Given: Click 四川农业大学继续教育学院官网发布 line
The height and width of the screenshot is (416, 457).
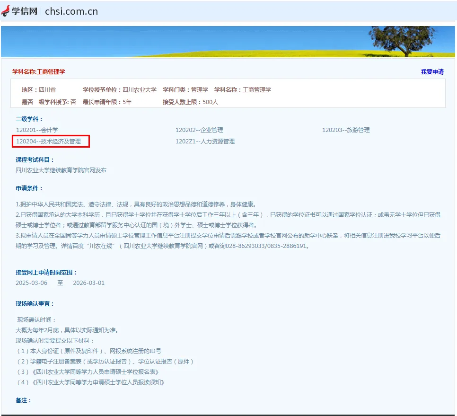Looking at the screenshot, I should (x=61, y=170).
